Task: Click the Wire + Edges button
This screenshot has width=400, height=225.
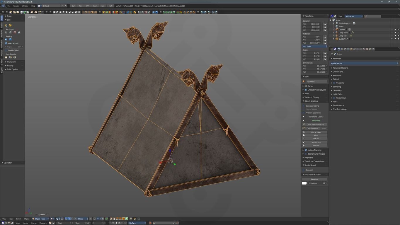Action: tap(316, 132)
